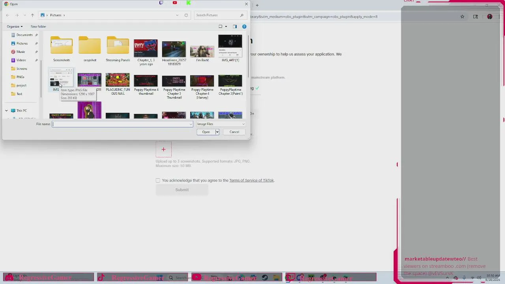Toggle the preview pane icon
Screen dimensions: 505x284
235,26
